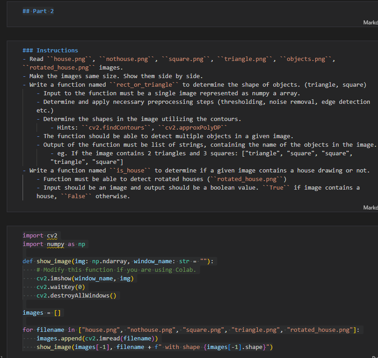Click the "### Instructions" heading
Viewport: 378px width, 358px height.
[50, 51]
